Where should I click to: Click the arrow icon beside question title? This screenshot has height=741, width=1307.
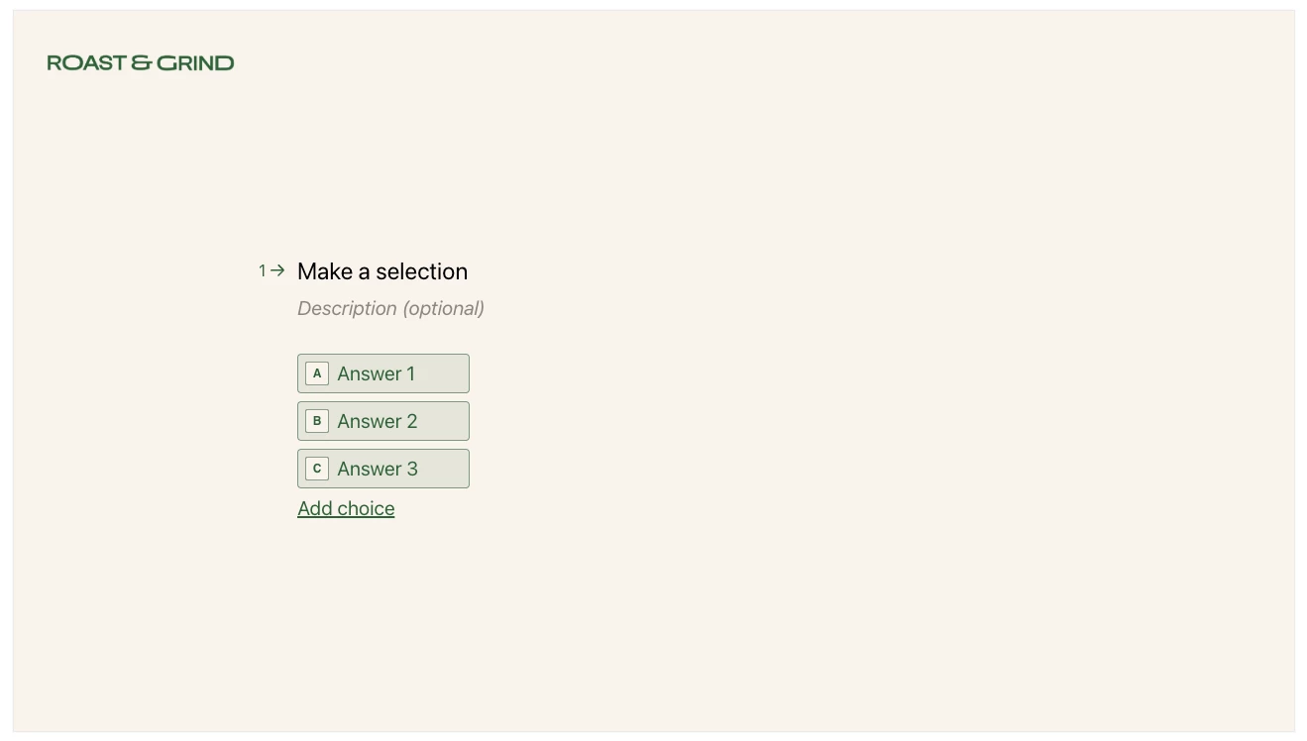point(278,269)
